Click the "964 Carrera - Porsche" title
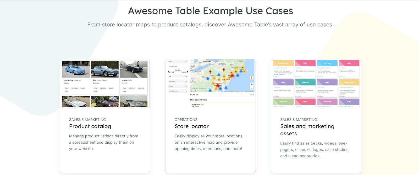This screenshot has width=419, height=175. pyautogui.click(x=73, y=80)
